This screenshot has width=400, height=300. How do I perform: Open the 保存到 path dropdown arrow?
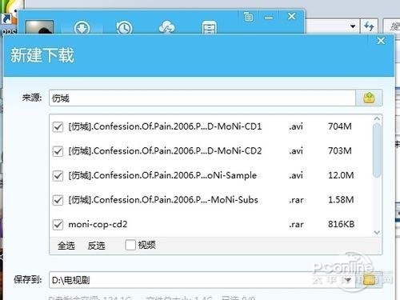click(348, 280)
